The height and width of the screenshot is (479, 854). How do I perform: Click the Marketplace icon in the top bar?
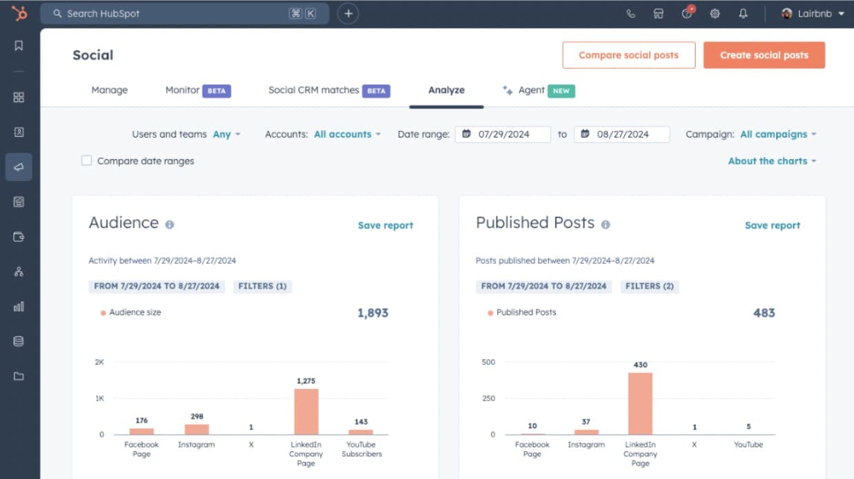tap(658, 13)
